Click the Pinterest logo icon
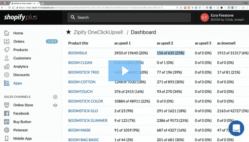249x142 pixels. tap(7, 130)
